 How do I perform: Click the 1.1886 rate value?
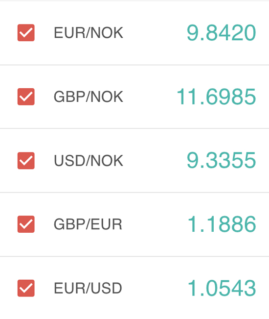pyautogui.click(x=222, y=224)
